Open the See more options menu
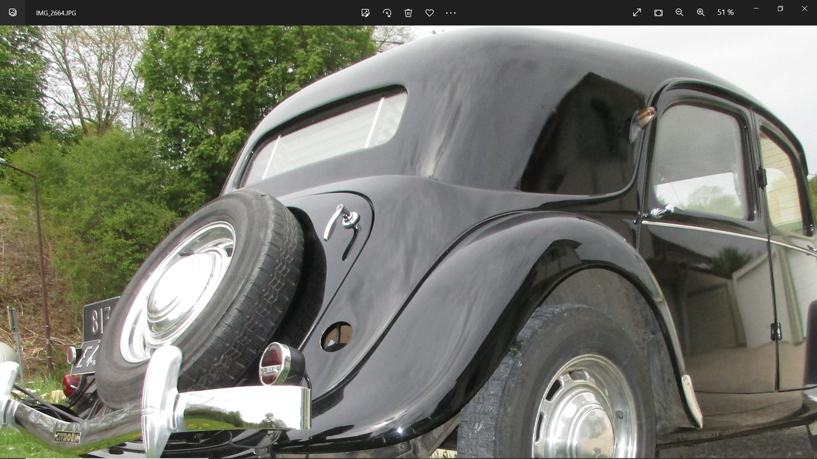 point(451,13)
